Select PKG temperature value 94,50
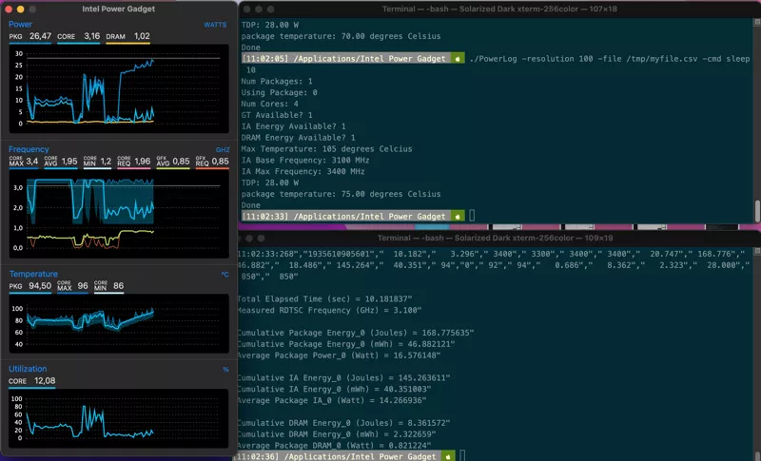This screenshot has width=761, height=461. tap(40, 286)
